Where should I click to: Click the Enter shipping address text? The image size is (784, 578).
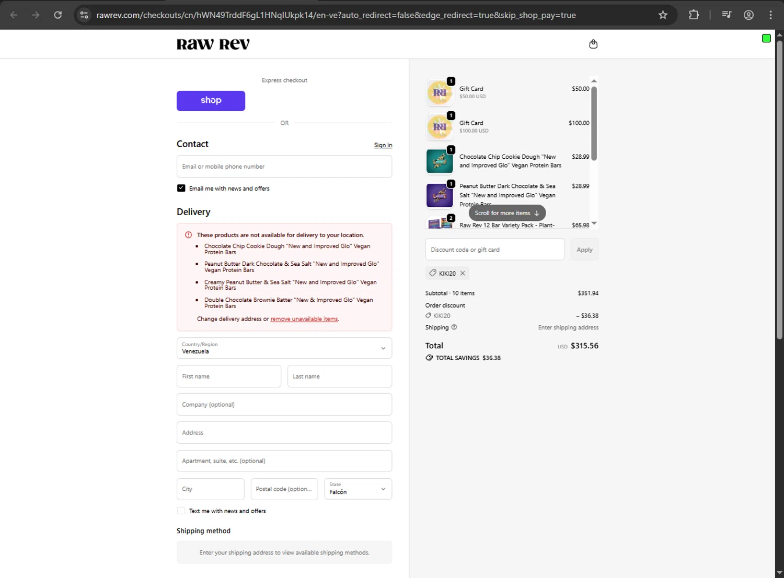568,328
